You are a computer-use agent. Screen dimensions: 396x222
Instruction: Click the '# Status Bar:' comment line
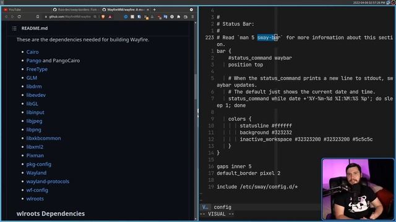[x=235, y=24]
